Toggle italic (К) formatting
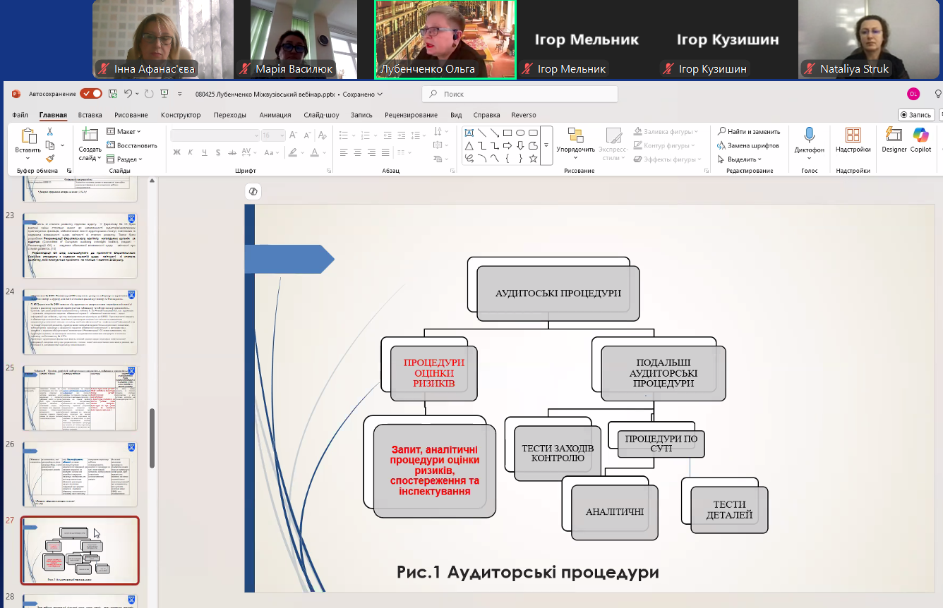The image size is (943, 608). (190, 152)
